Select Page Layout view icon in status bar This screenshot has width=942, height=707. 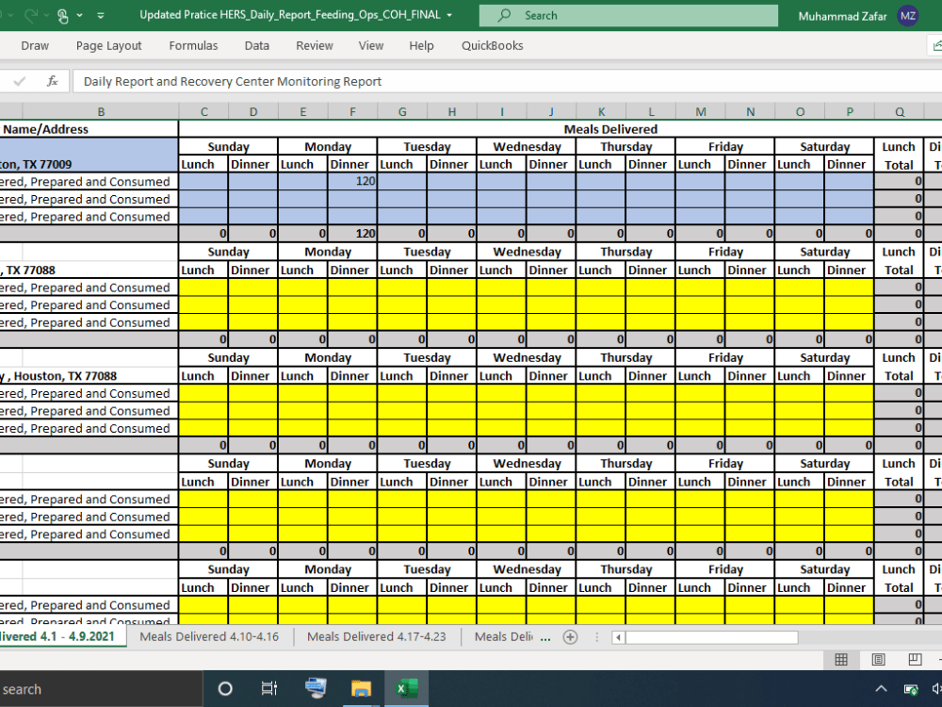pyautogui.click(x=878, y=659)
